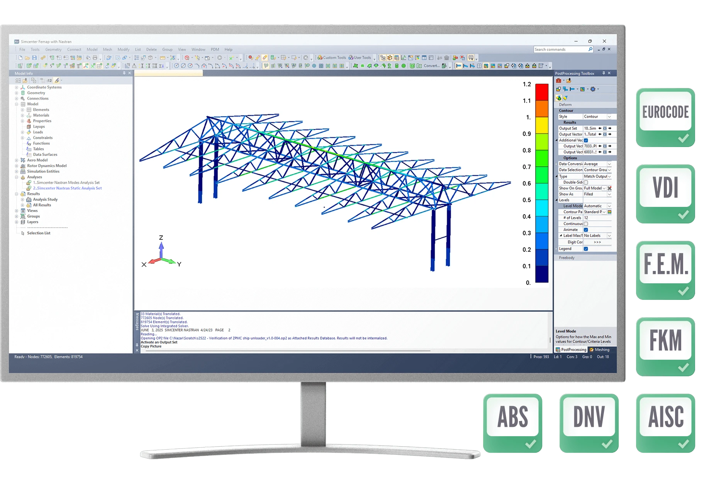The width and height of the screenshot is (709, 484).
Task: Click the green X icon in second toolbar row
Action: (93, 66)
